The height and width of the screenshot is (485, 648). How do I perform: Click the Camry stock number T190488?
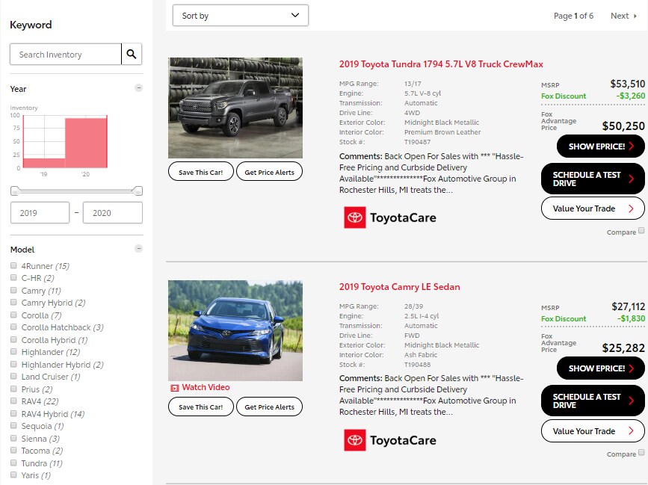(x=417, y=365)
